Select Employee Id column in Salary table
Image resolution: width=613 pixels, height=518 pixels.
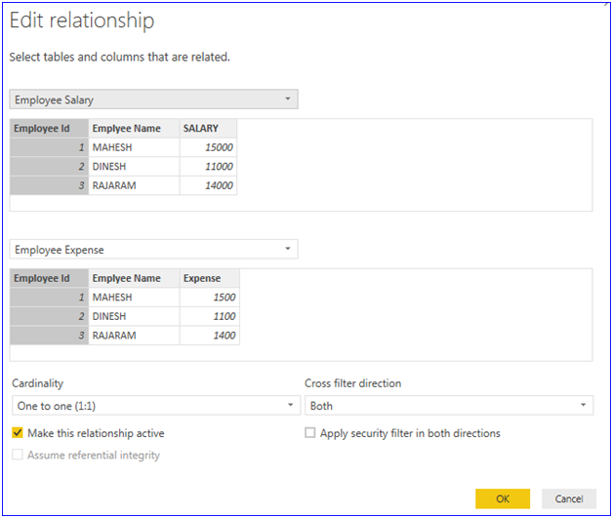[x=49, y=128]
